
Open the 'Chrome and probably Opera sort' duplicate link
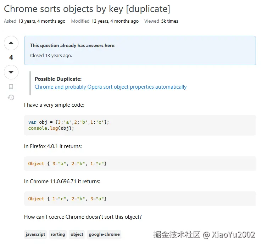click(111, 87)
